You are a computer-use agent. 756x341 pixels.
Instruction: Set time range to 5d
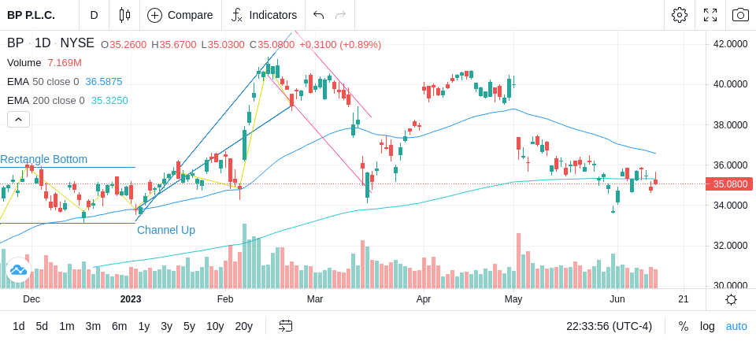coord(42,326)
